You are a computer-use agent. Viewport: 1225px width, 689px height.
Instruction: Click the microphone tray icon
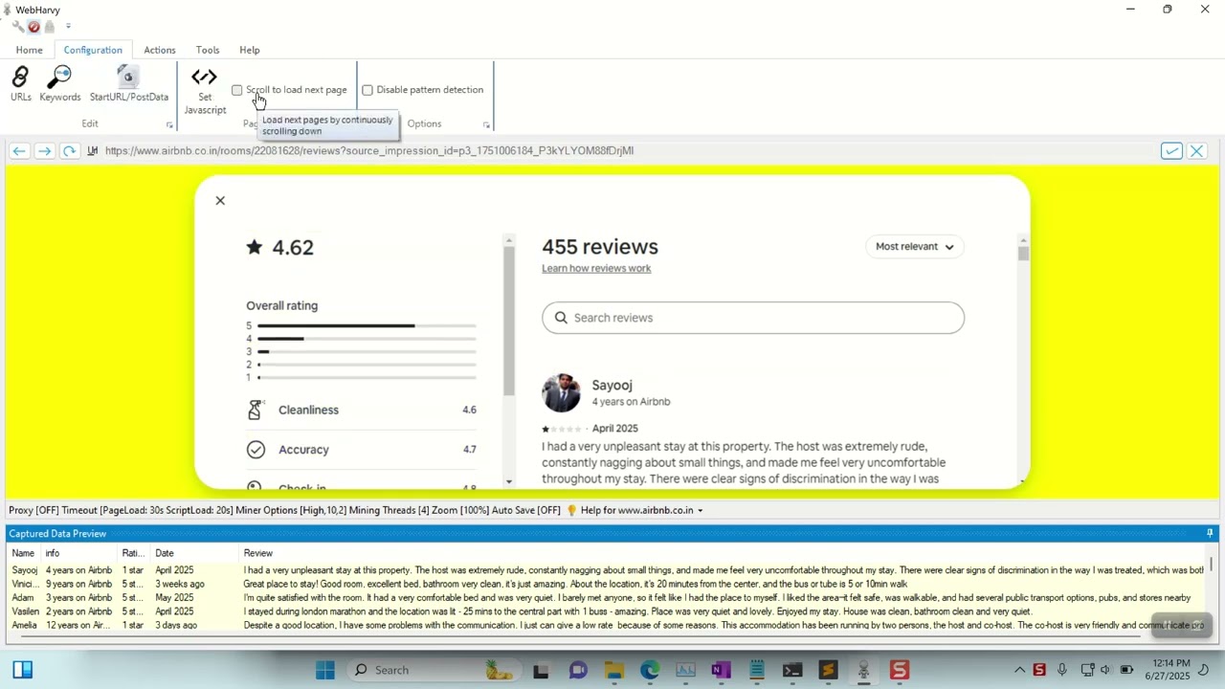coord(1062,670)
